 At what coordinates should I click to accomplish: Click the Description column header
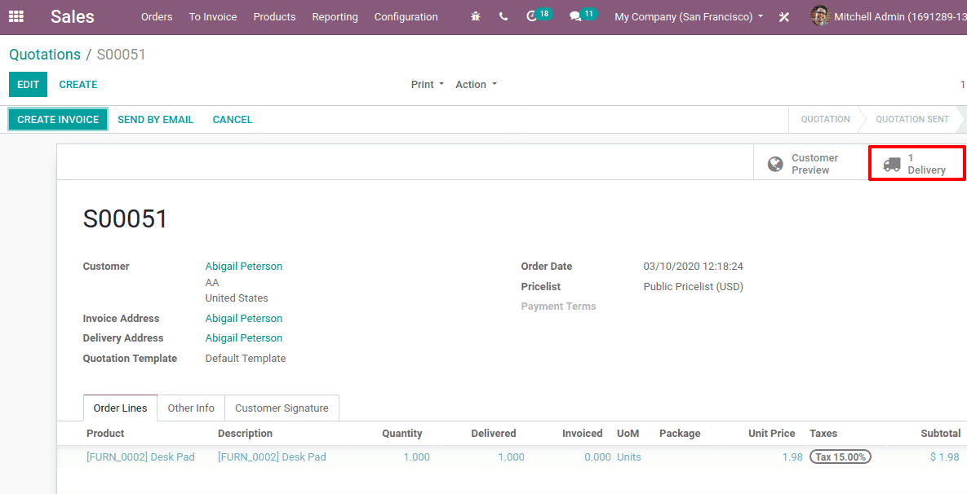click(245, 434)
